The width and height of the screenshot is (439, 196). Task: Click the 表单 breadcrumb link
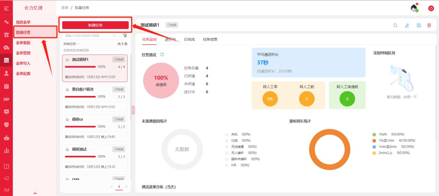65,8
